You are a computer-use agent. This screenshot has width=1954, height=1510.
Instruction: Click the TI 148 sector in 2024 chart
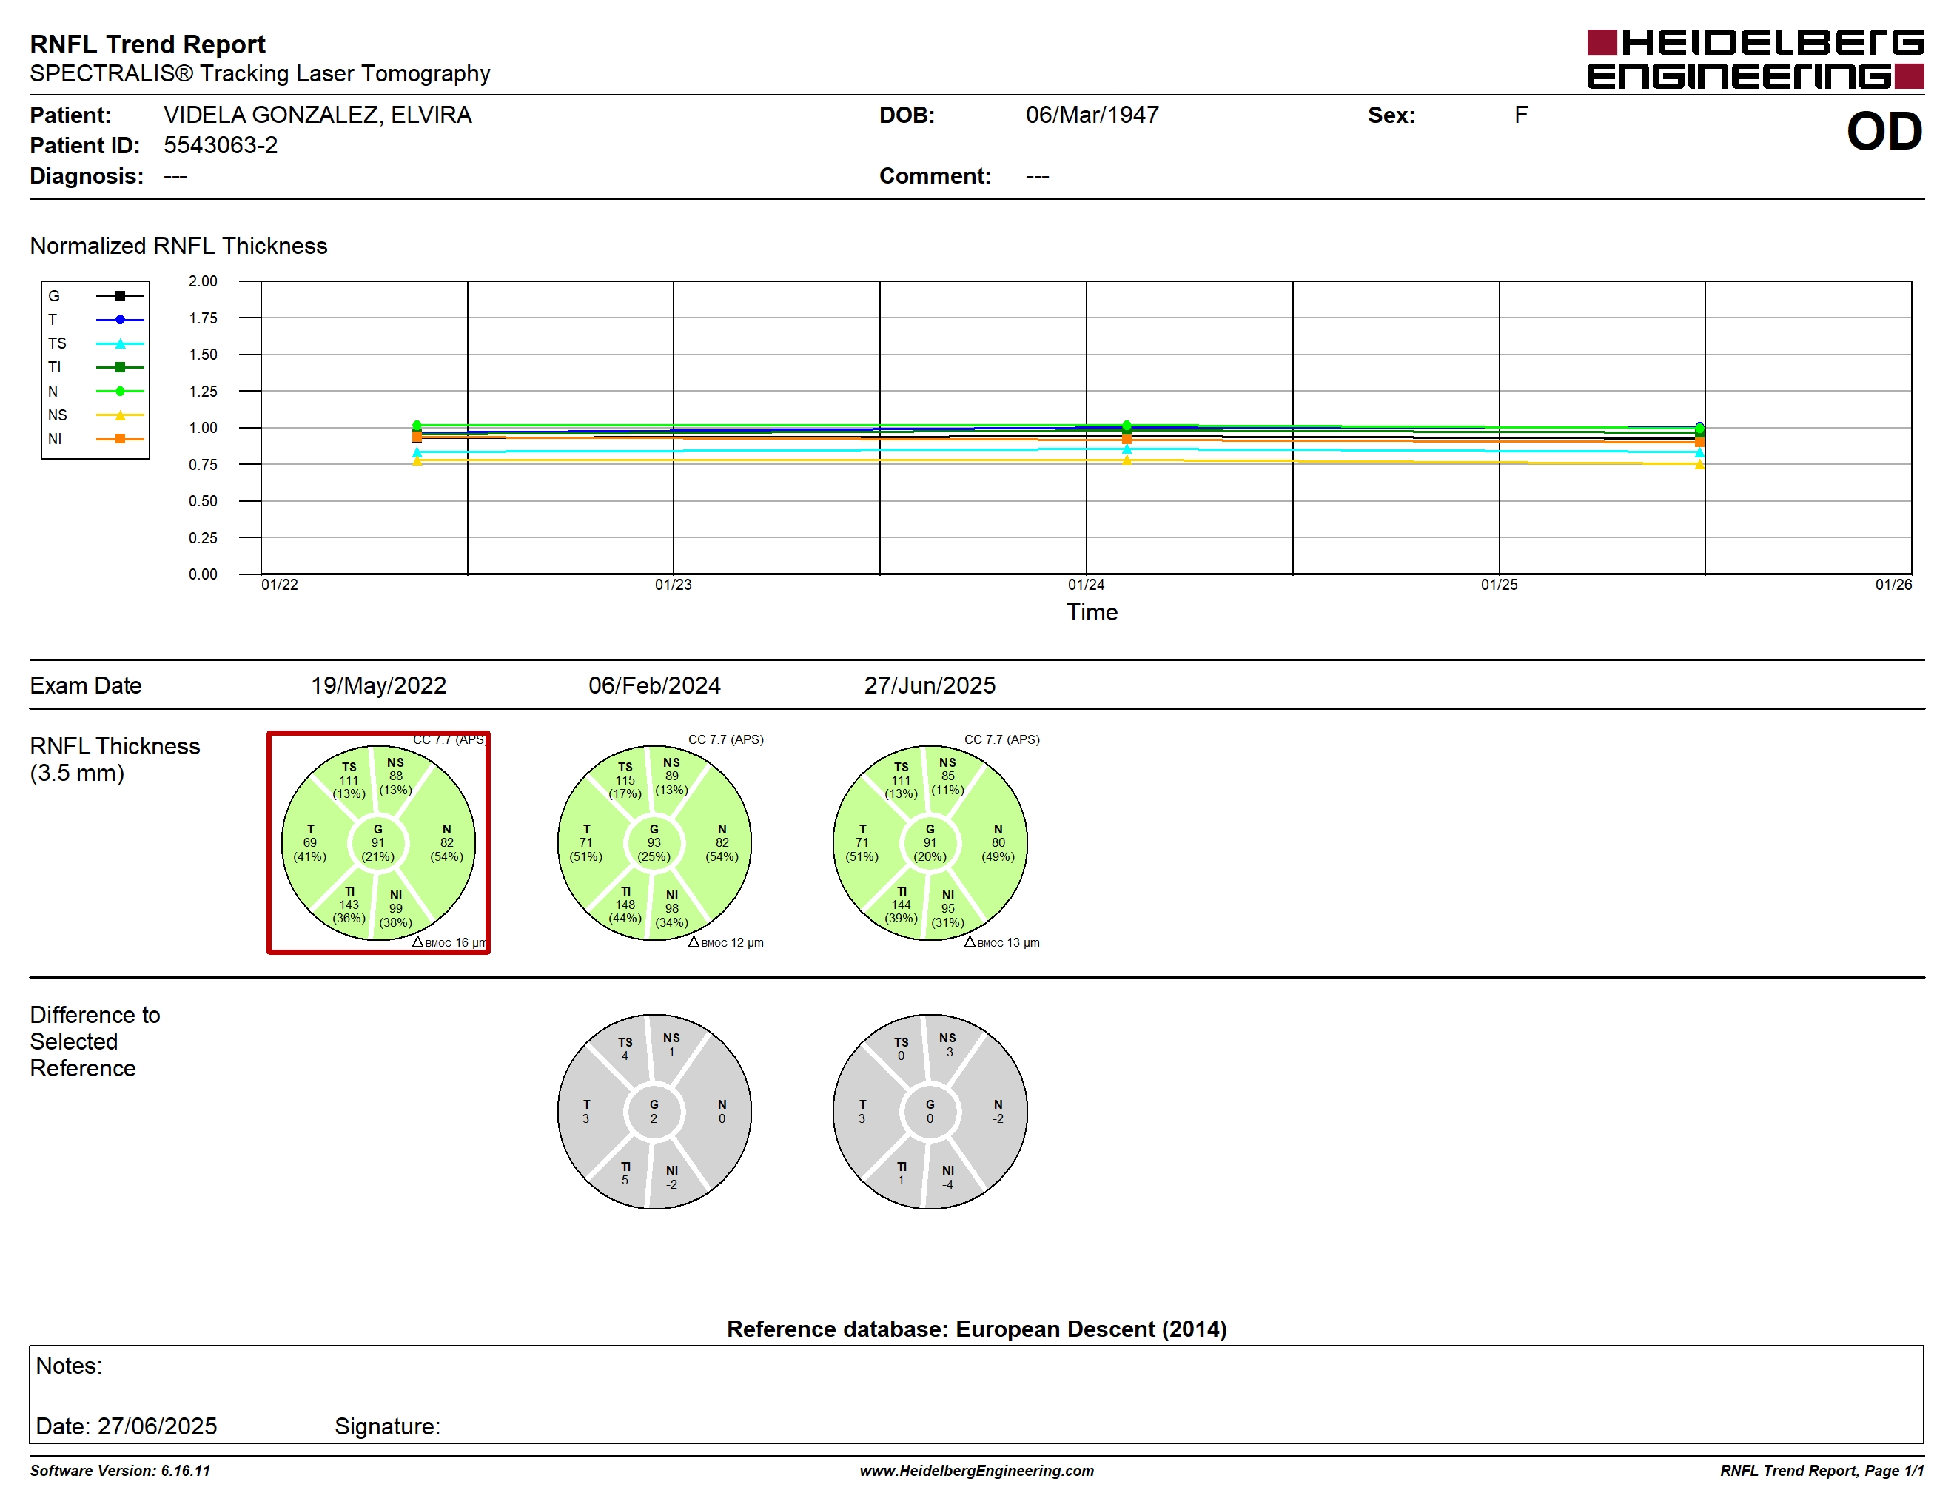pos(625,905)
